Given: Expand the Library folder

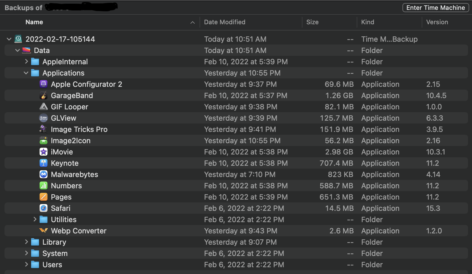Looking at the screenshot, I should coord(26,242).
